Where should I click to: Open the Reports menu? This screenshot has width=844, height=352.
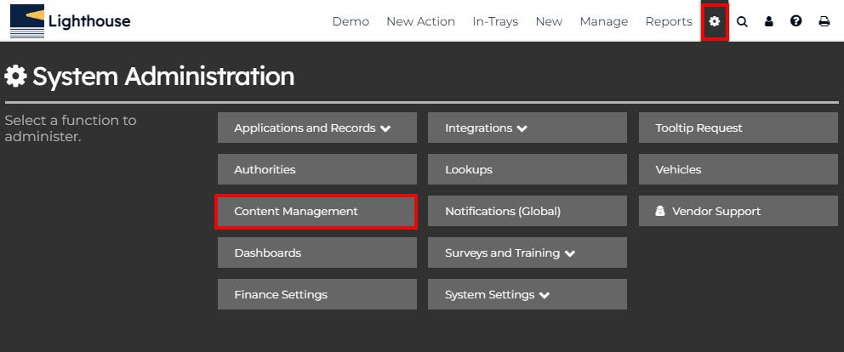669,21
